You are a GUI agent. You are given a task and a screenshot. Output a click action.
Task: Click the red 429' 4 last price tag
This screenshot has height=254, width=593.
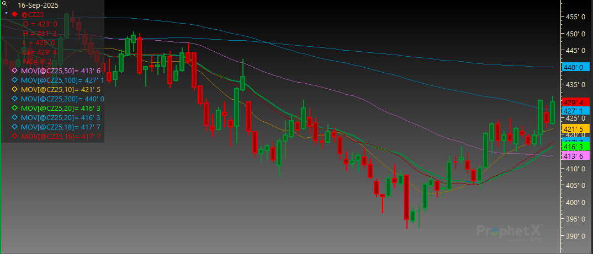pos(572,102)
